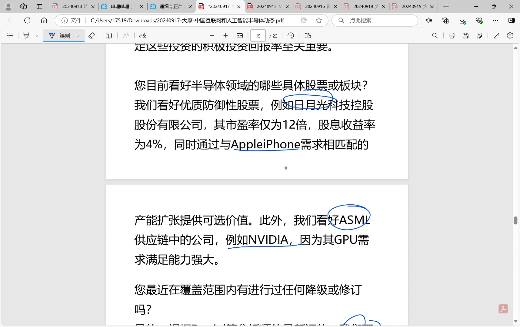Switch page view layout

[x=308, y=36]
